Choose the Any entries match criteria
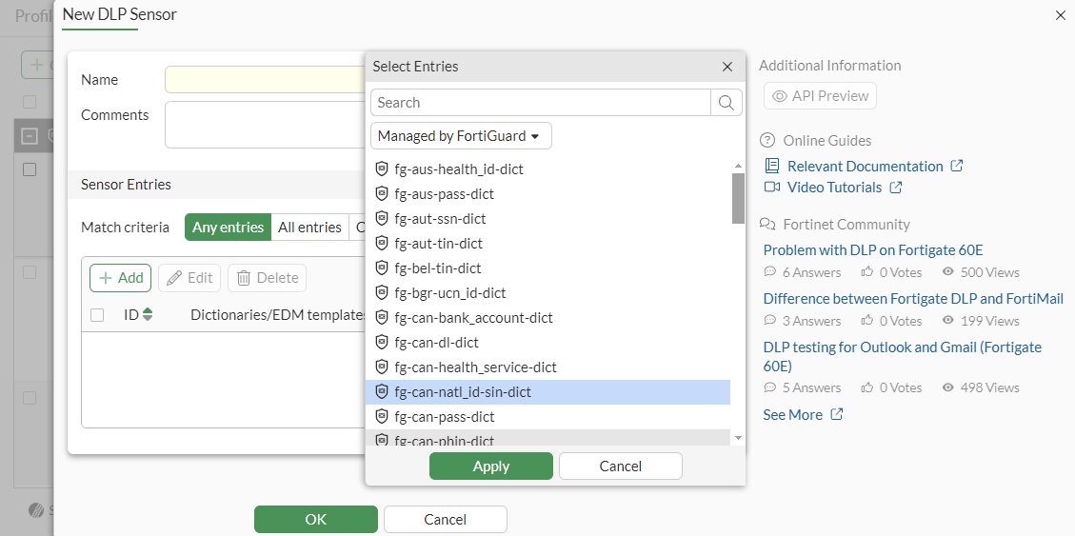 [228, 228]
